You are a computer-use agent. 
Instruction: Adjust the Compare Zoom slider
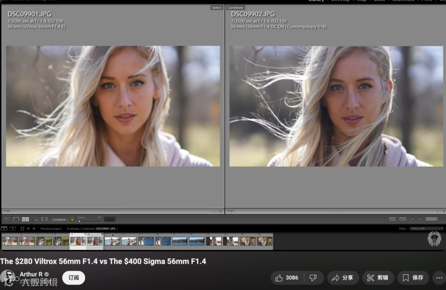click(90, 221)
